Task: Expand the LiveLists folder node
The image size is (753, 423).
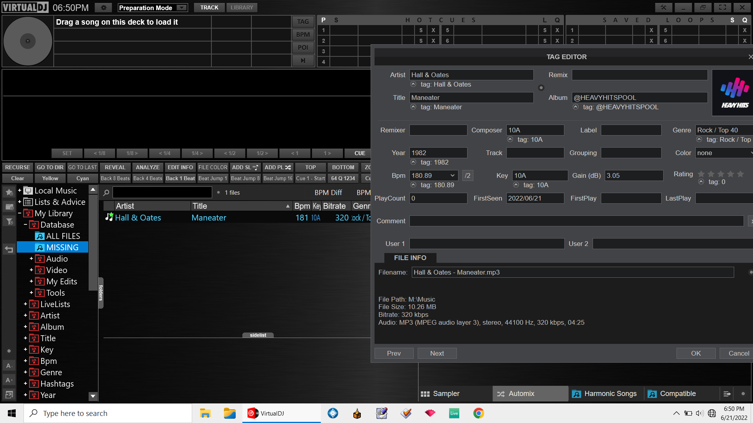Action: tap(25, 304)
